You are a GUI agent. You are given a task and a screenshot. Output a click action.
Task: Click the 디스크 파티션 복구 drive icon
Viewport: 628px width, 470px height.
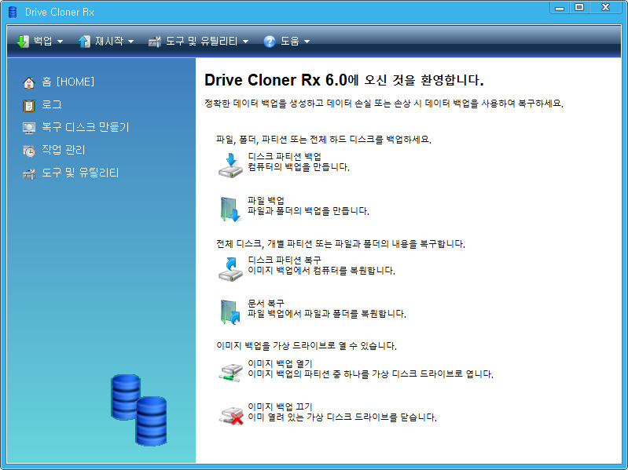230,269
